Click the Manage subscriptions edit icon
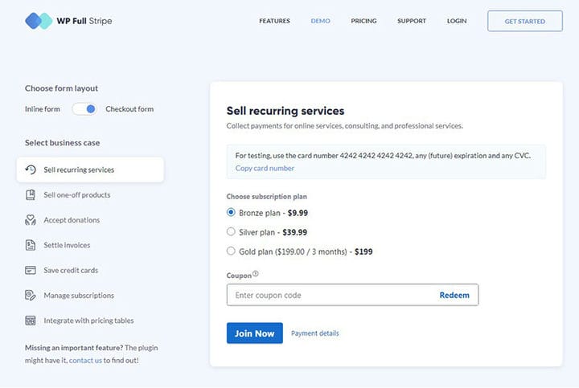 pyautogui.click(x=31, y=296)
